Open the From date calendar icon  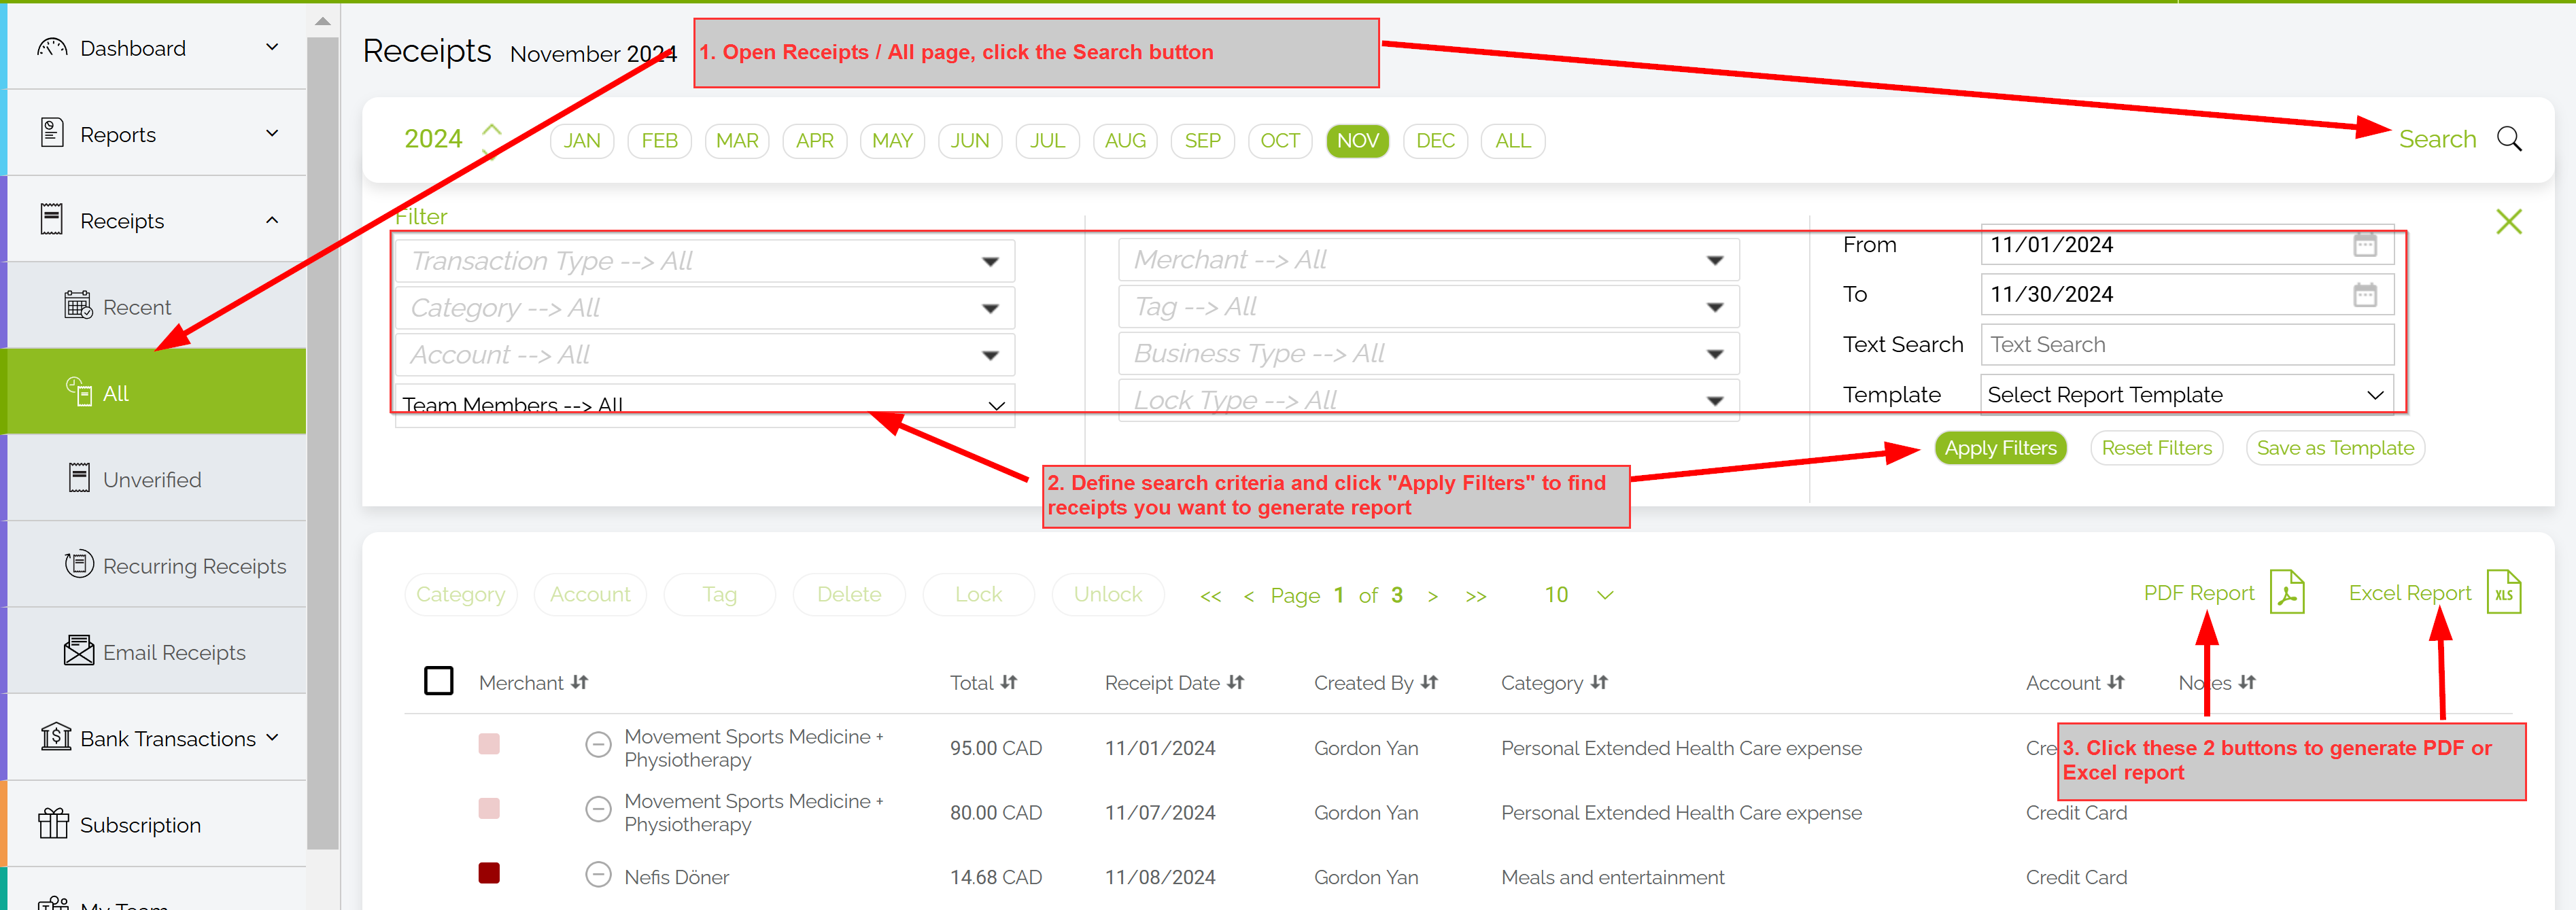[2364, 245]
